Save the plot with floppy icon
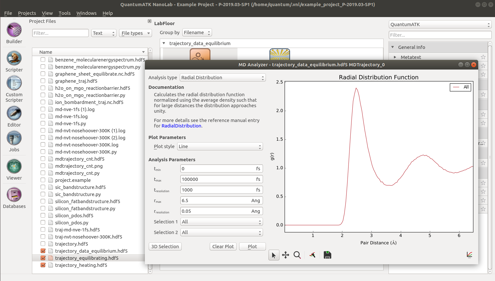This screenshot has width=495, height=281. point(328,255)
